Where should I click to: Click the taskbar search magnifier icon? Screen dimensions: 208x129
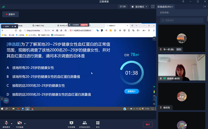(x=6, y=109)
